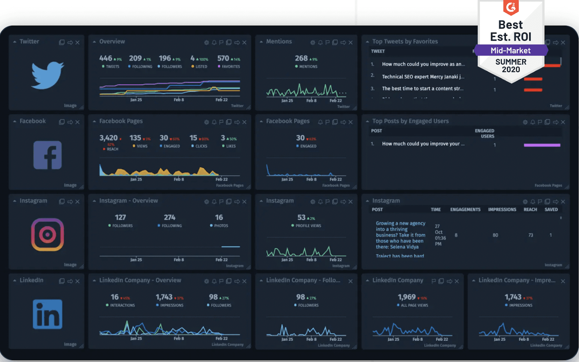579x362 pixels.
Task: Open settings gear on the Overview widget
Action: coord(206,43)
